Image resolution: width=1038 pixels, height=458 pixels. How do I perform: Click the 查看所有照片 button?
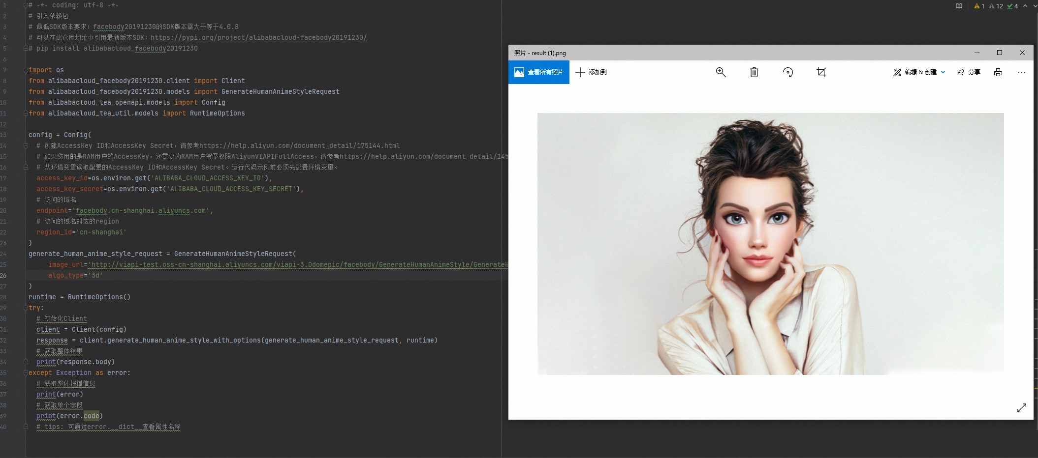pyautogui.click(x=539, y=72)
